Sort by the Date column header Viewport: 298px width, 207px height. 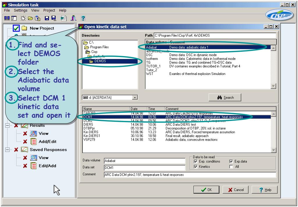coord(139,109)
